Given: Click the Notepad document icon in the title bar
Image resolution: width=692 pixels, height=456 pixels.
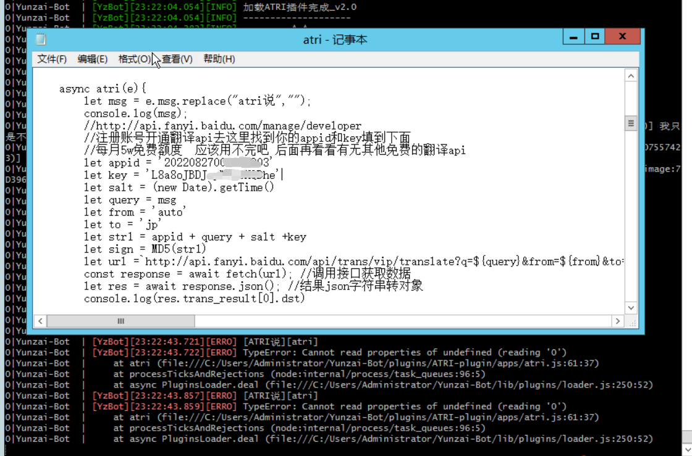Looking at the screenshot, I should tap(40, 39).
